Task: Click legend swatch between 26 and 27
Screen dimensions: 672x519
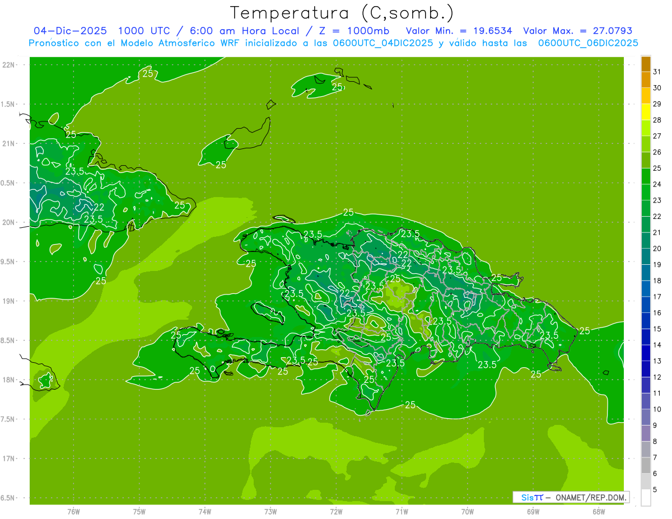Action: 646,144
